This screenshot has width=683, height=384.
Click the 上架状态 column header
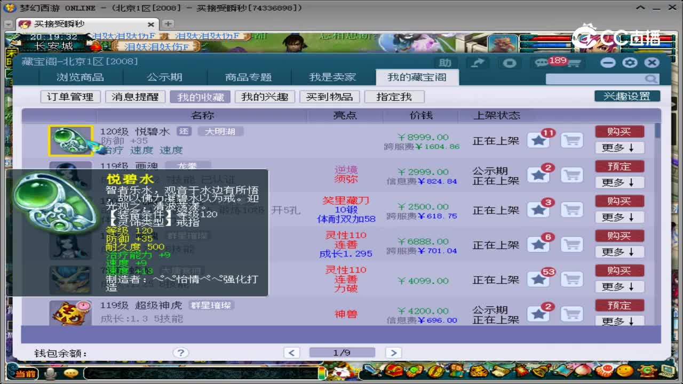(497, 115)
